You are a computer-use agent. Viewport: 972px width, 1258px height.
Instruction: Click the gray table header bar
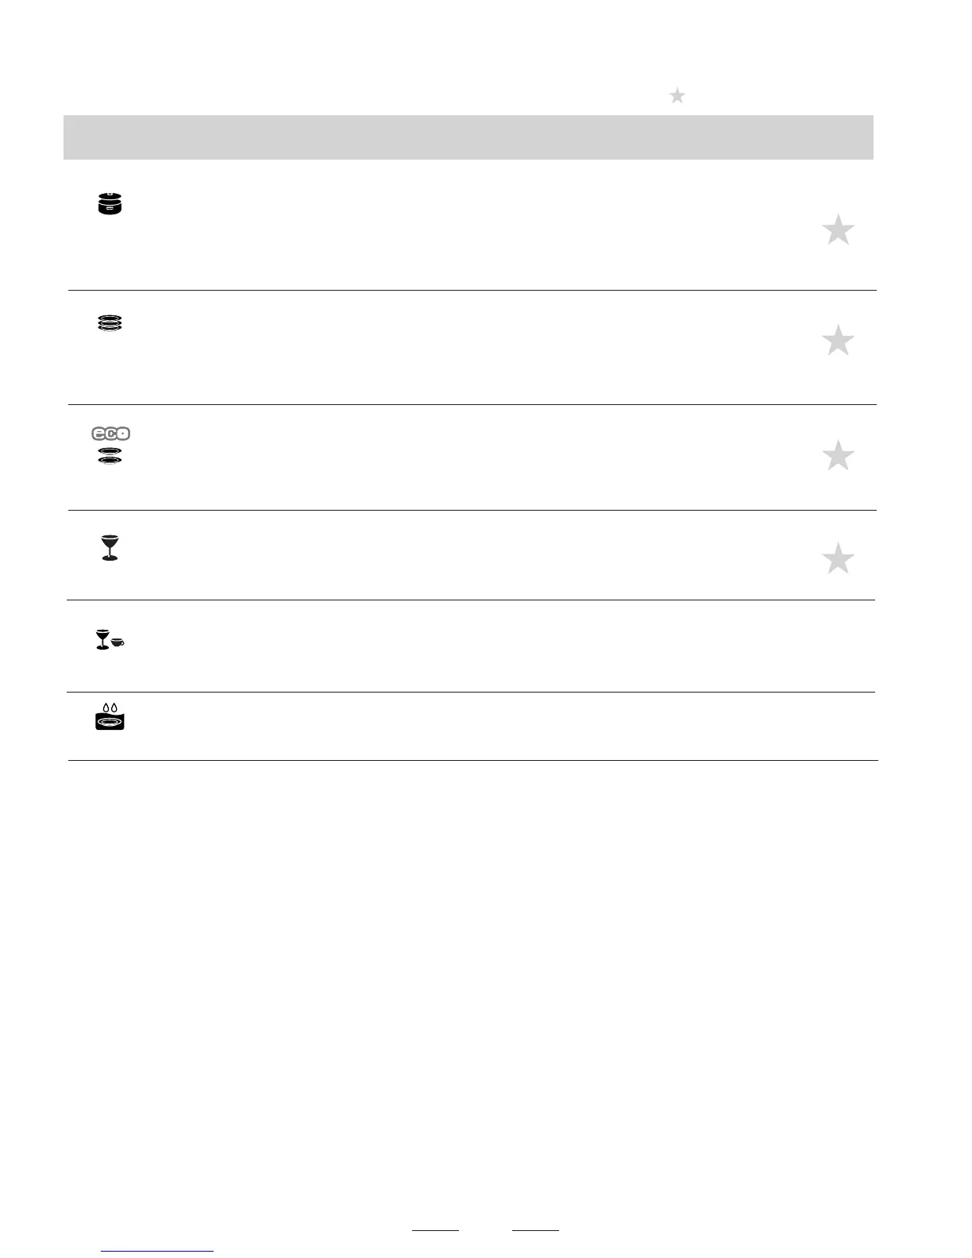pyautogui.click(x=469, y=137)
